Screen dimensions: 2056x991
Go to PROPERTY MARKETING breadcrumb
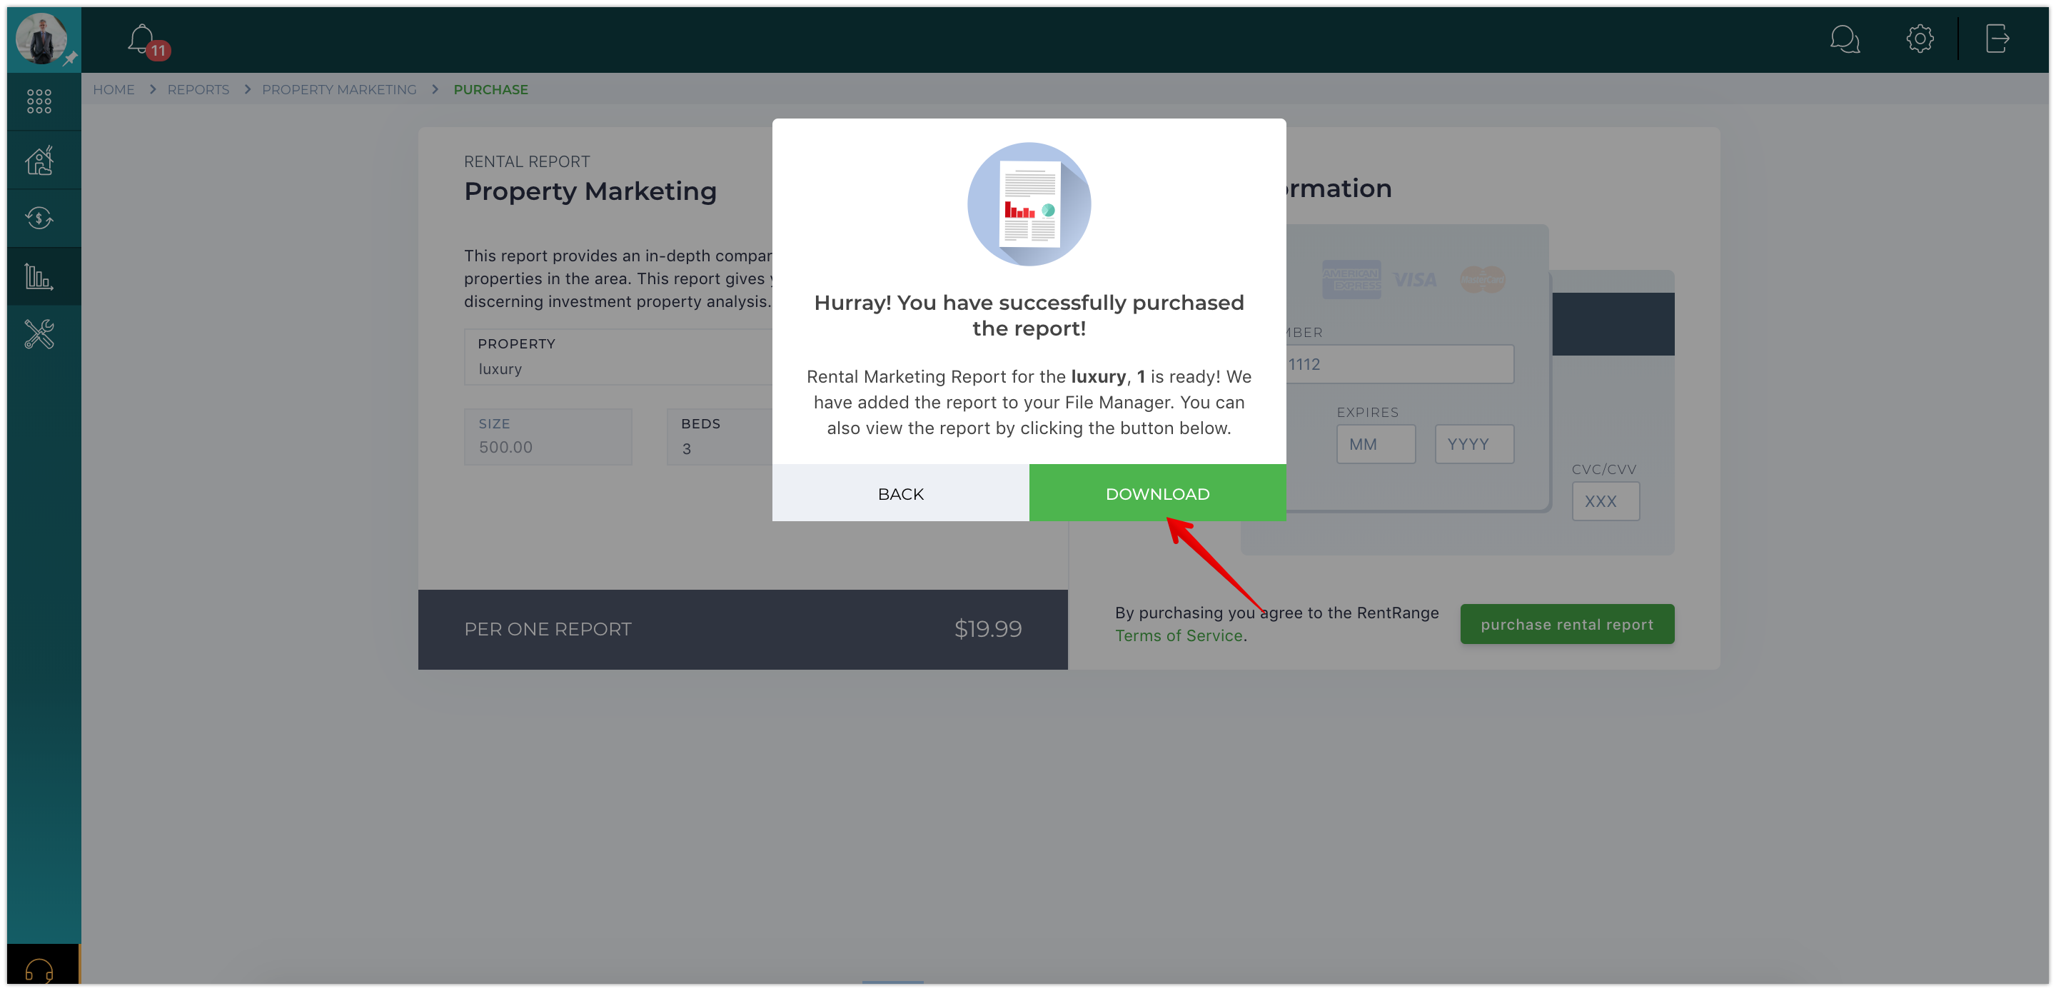coord(339,89)
